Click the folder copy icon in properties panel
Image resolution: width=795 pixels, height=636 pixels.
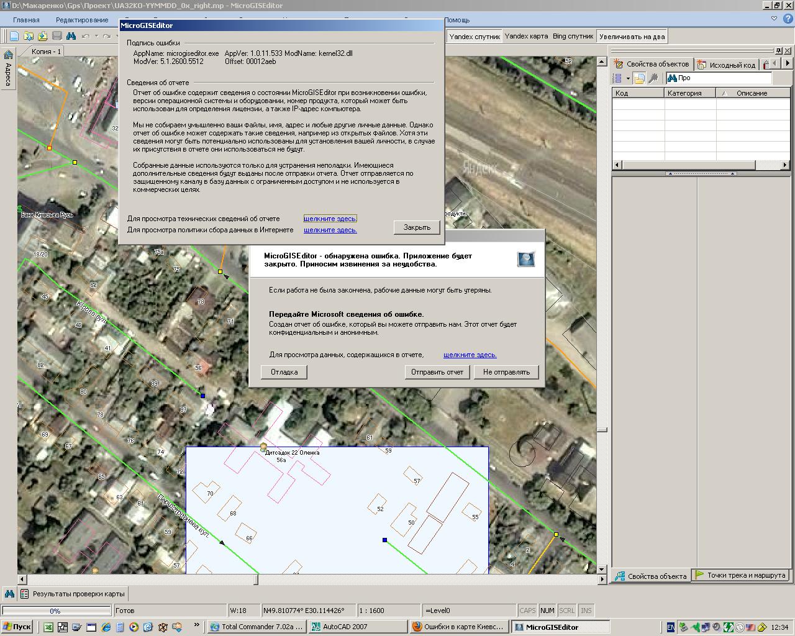[639, 78]
